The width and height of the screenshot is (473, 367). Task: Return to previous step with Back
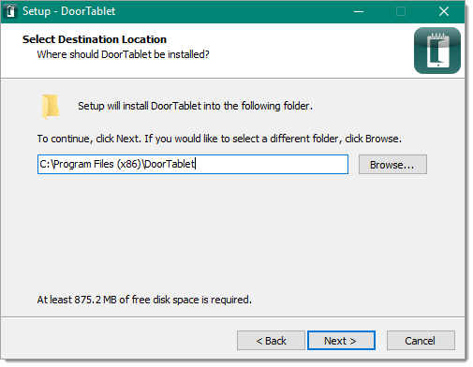[271, 341]
